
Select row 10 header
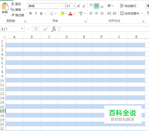click(3, 80)
